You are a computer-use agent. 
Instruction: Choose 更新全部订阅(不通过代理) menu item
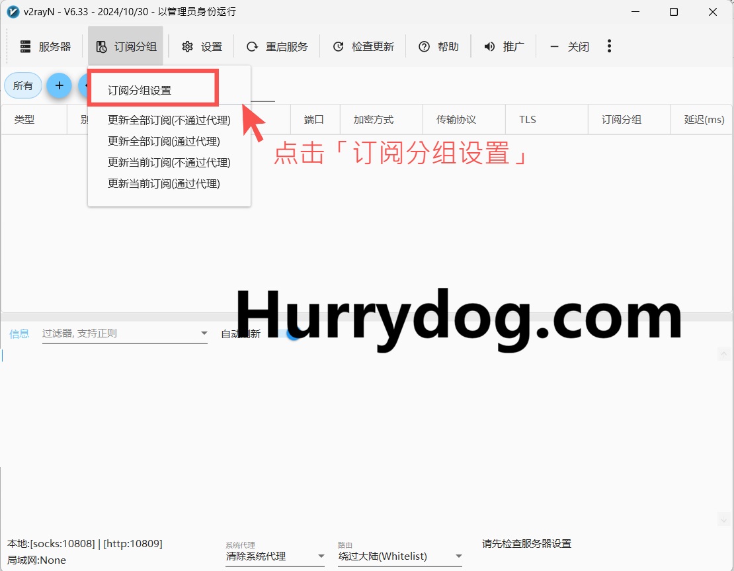coord(169,120)
